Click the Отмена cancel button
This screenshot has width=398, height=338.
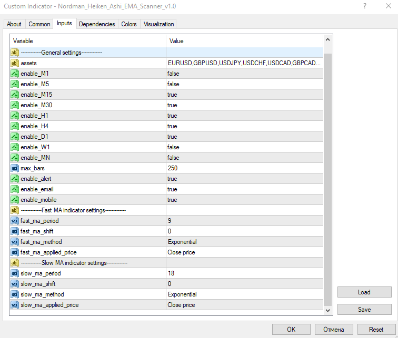coord(334,330)
